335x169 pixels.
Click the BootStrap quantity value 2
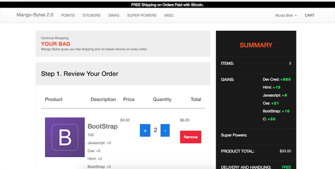155,130
